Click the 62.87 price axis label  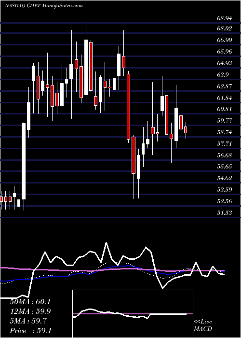click(225, 86)
